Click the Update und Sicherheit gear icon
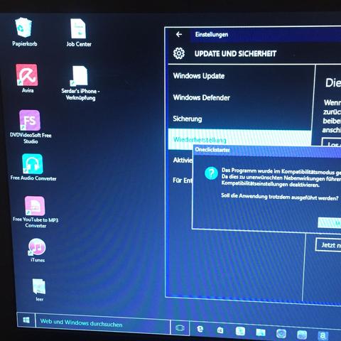Image resolution: width=341 pixels, height=341 pixels. 179,53
